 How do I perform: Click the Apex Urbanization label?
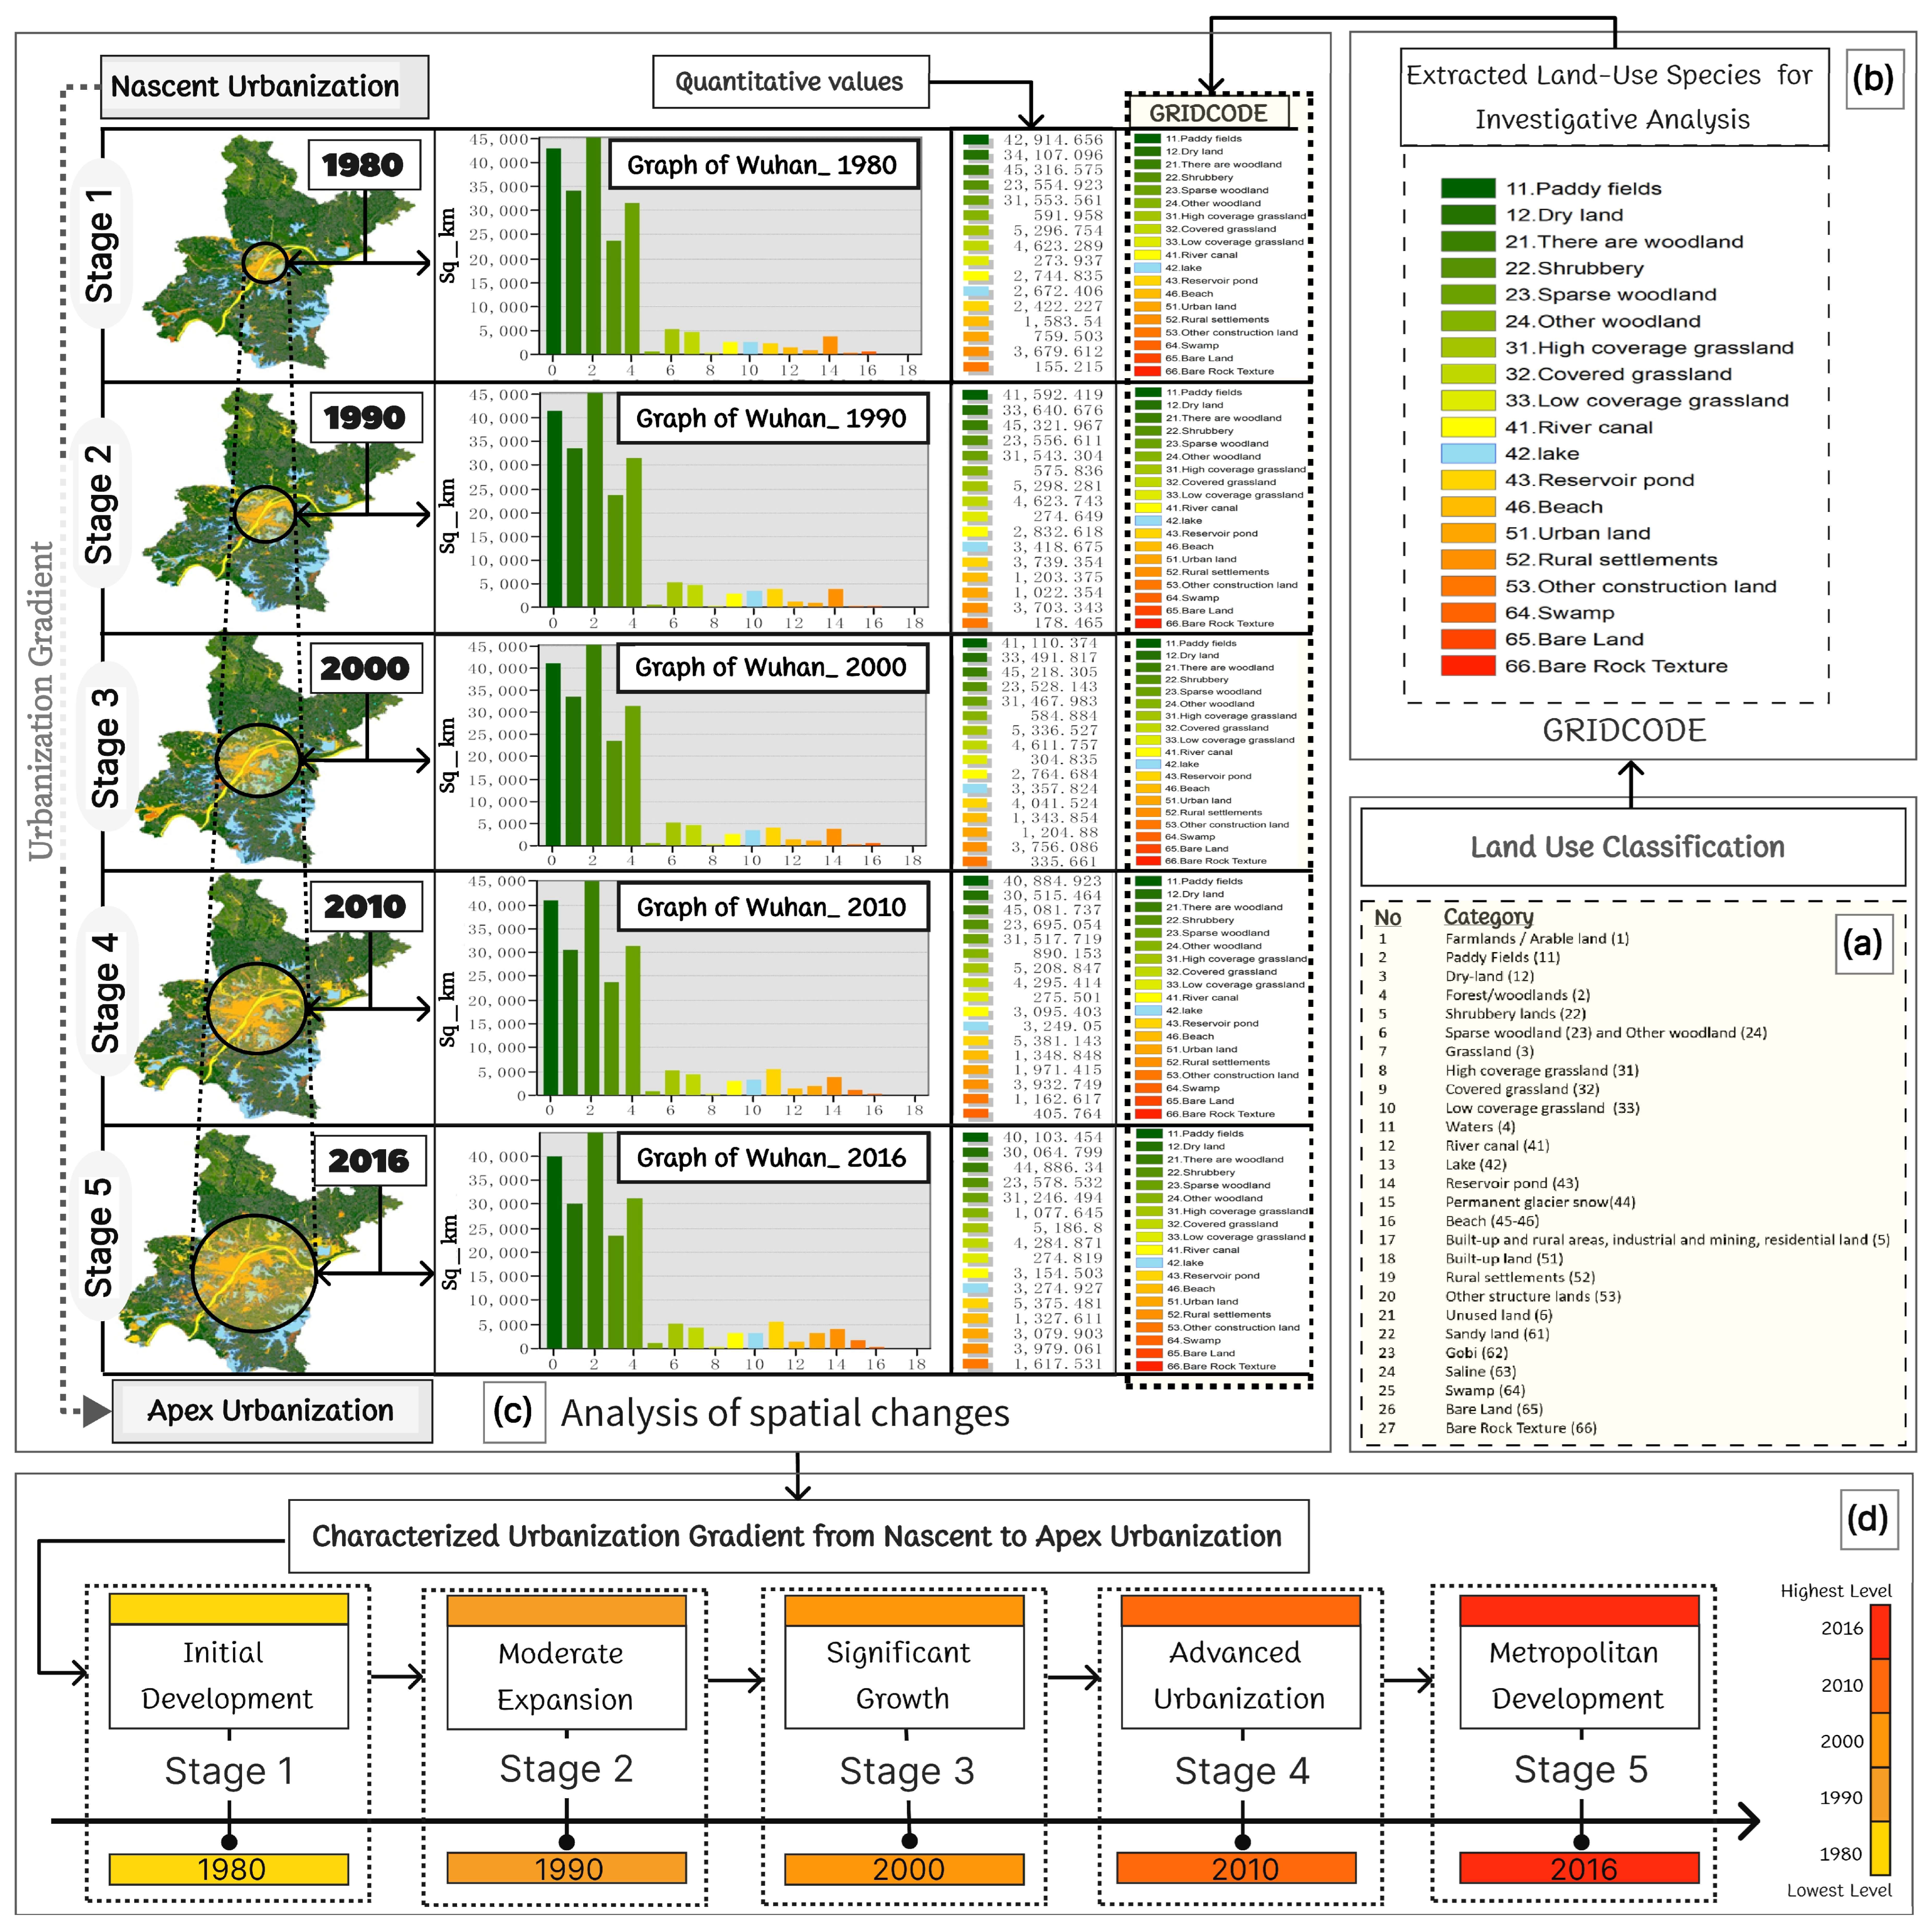272,1411
